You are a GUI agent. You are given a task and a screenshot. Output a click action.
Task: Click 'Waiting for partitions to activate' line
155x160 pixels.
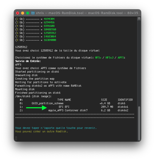click(41, 82)
